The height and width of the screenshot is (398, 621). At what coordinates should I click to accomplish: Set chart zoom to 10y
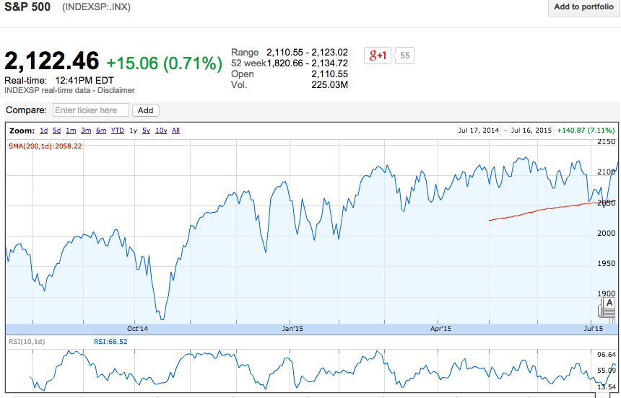coord(161,131)
